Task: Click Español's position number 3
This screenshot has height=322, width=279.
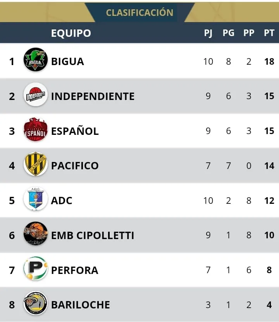Action: 12,131
